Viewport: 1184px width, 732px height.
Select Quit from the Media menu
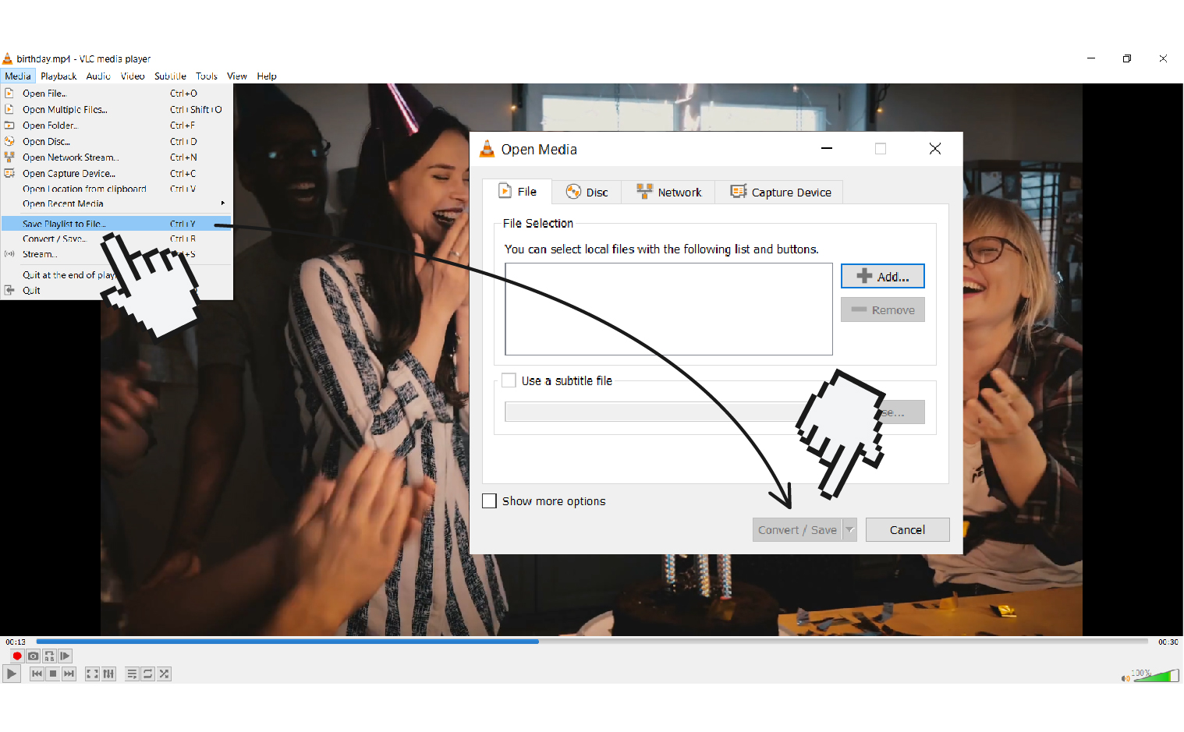pos(116,291)
